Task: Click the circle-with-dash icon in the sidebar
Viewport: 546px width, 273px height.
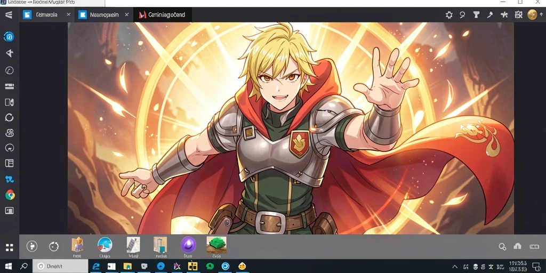Action: (x=10, y=148)
